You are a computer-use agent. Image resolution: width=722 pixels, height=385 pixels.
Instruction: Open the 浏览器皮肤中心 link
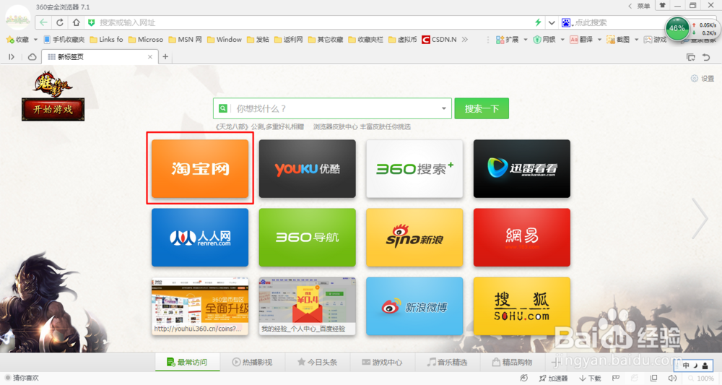335,126
